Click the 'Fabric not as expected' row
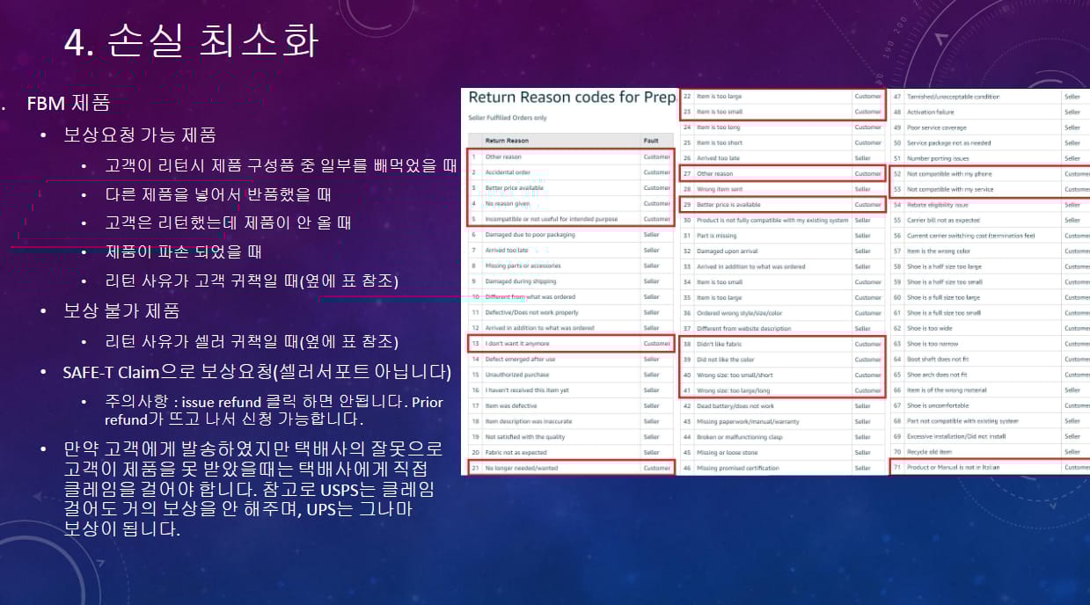The width and height of the screenshot is (1090, 605). click(x=570, y=452)
